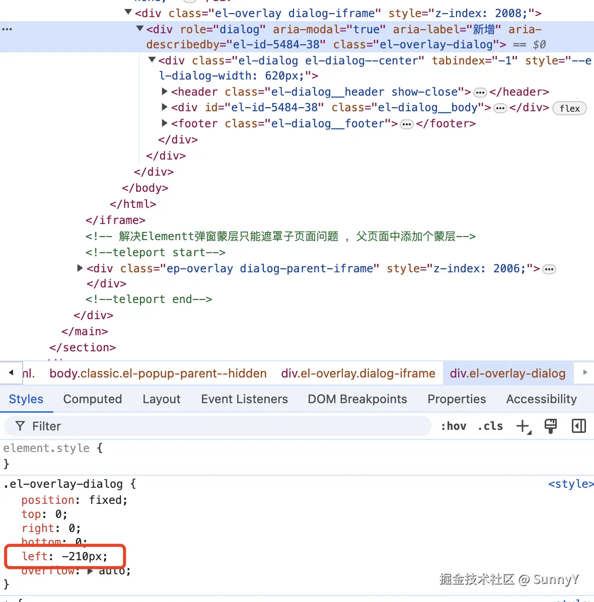The image size is (594, 602).
Task: Open the Layout tab
Action: click(x=161, y=399)
